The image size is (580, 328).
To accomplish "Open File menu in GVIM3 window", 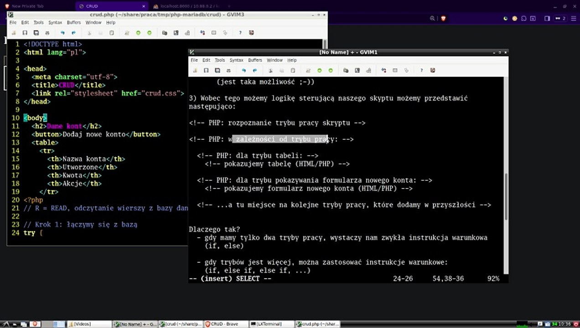I will coord(13,22).
